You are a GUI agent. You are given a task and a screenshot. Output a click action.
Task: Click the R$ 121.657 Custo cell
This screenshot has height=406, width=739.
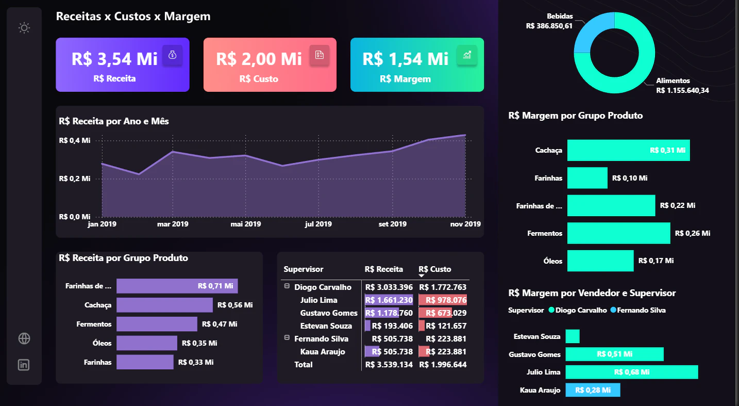(x=443, y=326)
